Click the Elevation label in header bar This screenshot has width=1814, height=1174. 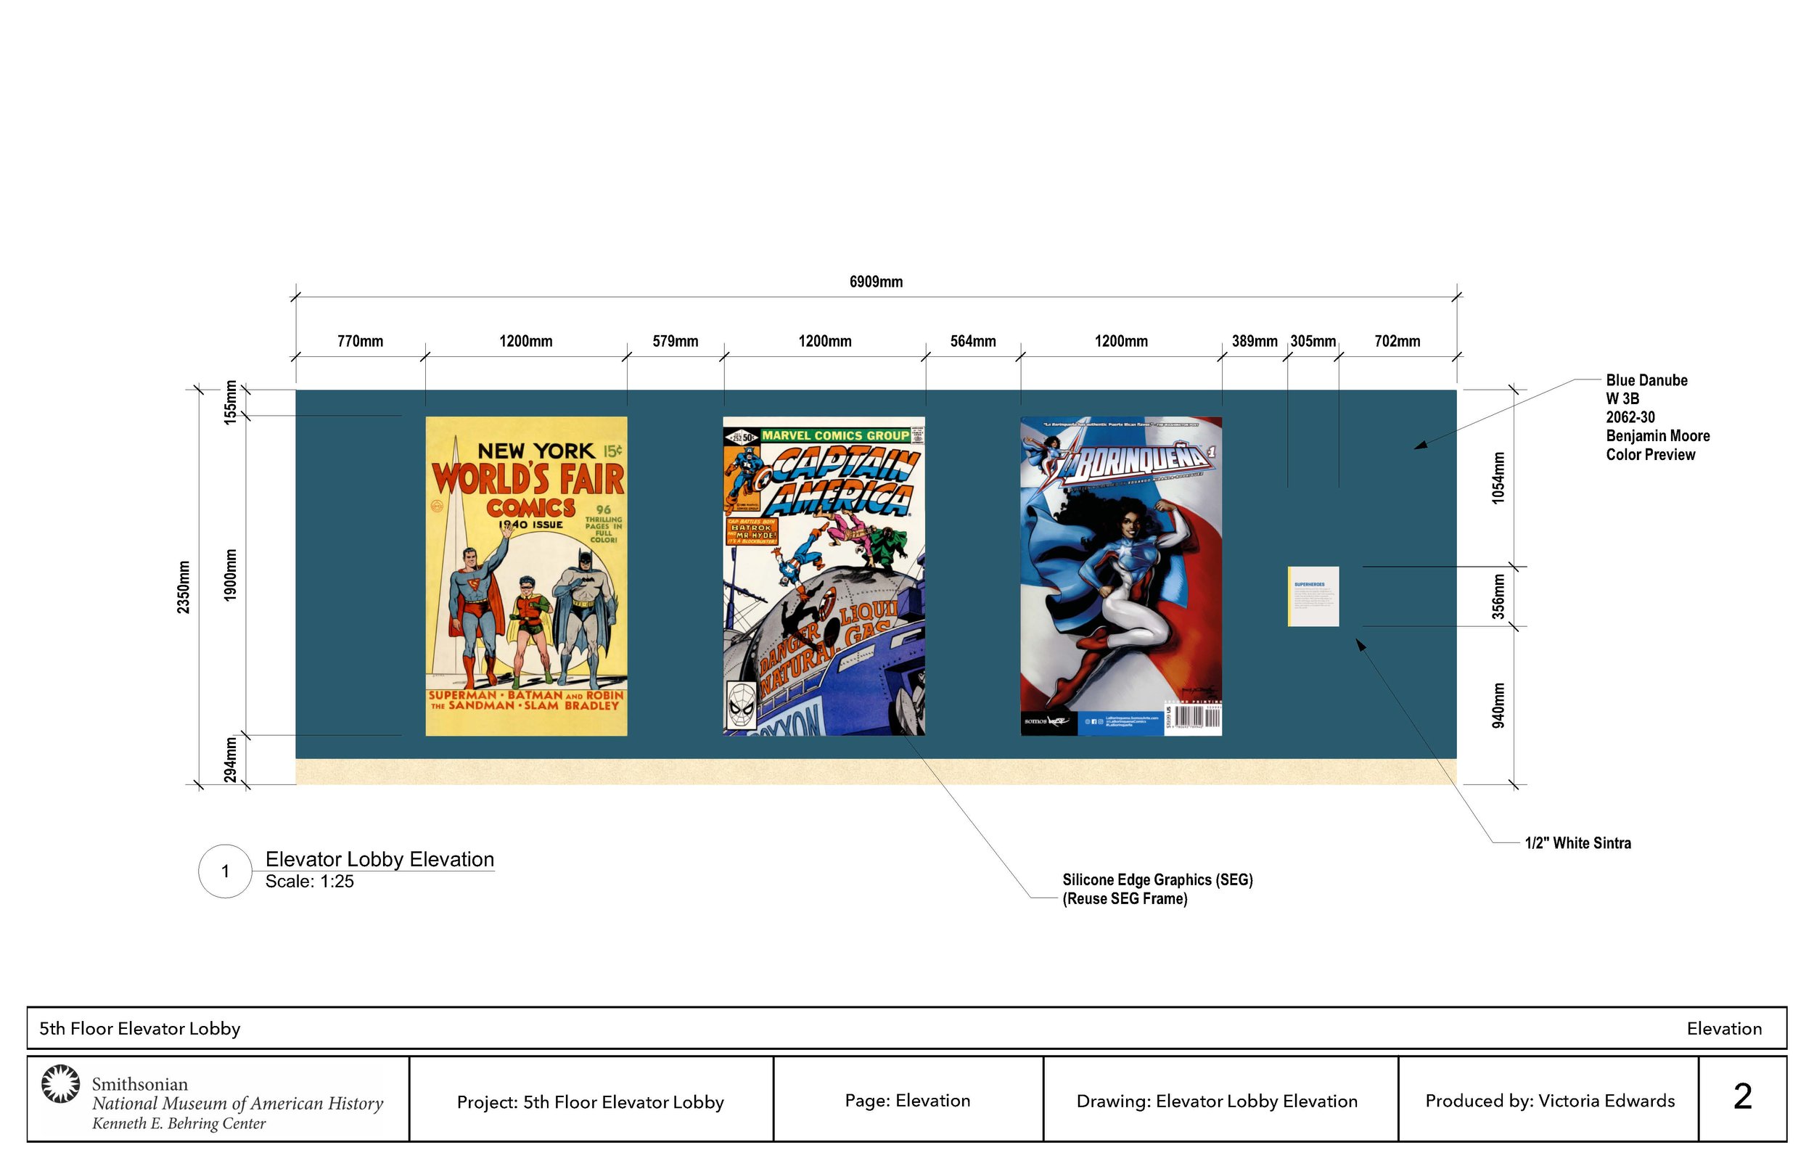(x=1724, y=1028)
